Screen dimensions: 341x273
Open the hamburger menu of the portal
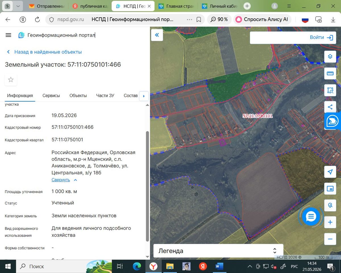point(9,35)
